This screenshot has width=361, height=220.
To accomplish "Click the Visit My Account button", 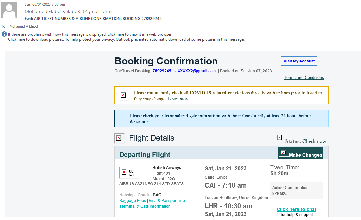I will [x=299, y=61].
